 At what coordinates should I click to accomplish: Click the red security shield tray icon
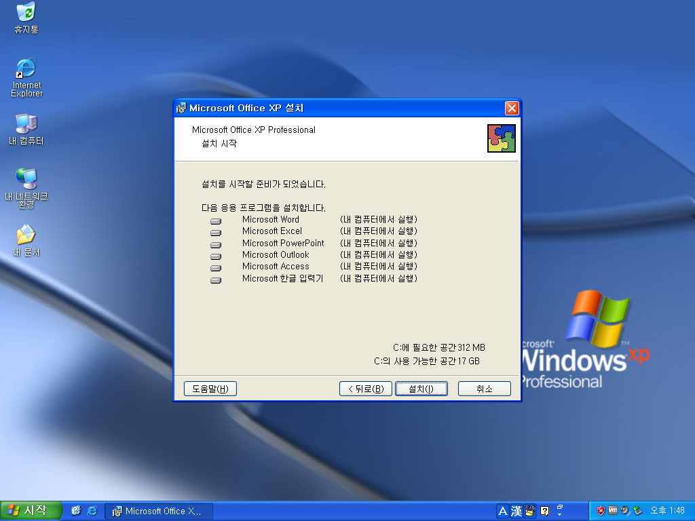click(x=601, y=511)
